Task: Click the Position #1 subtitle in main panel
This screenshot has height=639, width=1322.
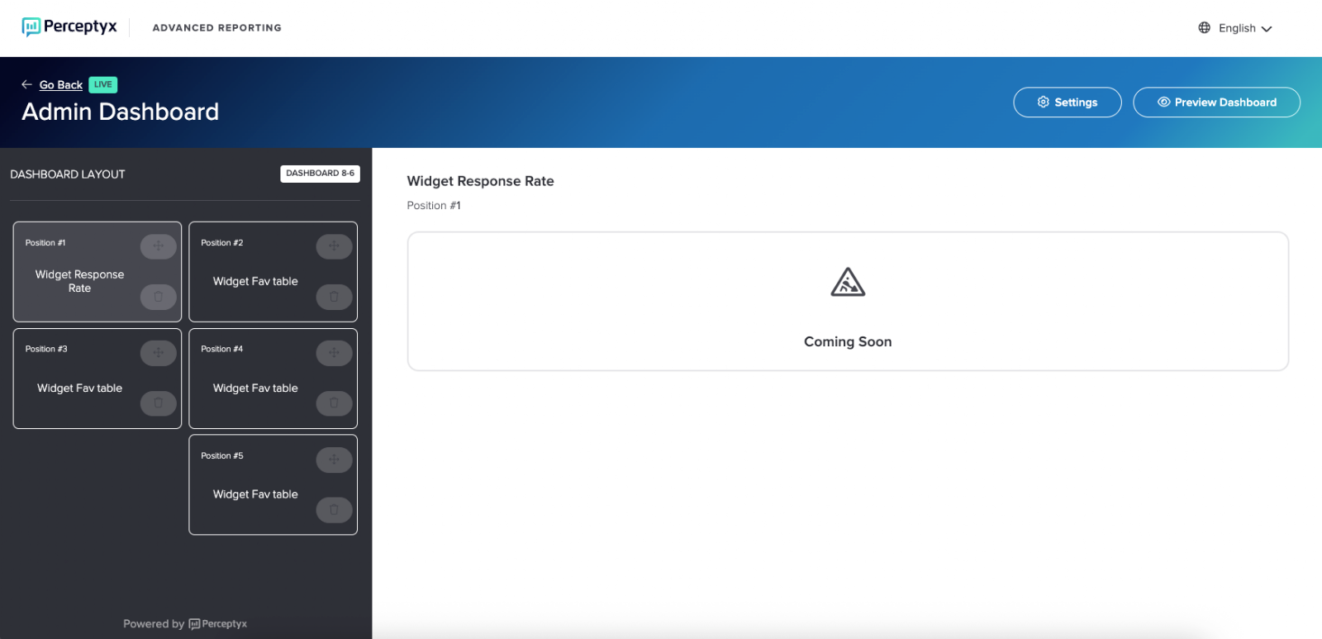Action: (434, 206)
